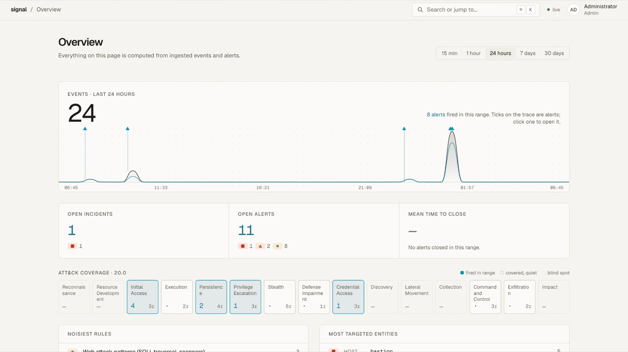The image size is (628, 352).
Task: Click the Discovery blind spot tile
Action: (x=383, y=297)
